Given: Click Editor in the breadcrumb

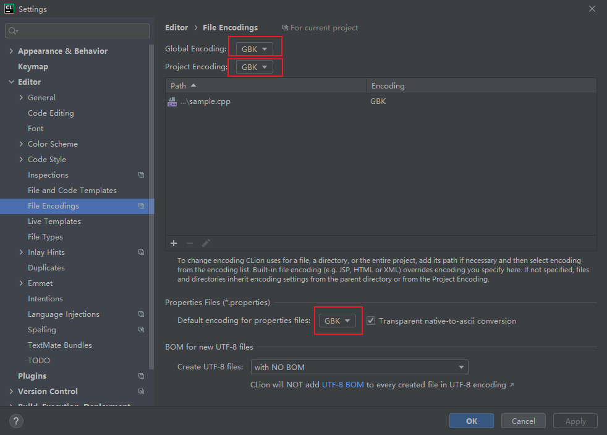Looking at the screenshot, I should coord(177,27).
